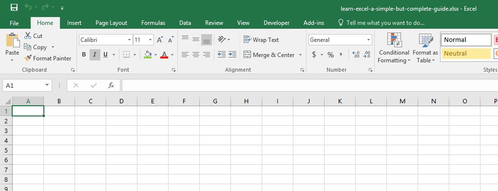Expand the Font Color palette arrow
This screenshot has width=498, height=191.
tap(172, 55)
